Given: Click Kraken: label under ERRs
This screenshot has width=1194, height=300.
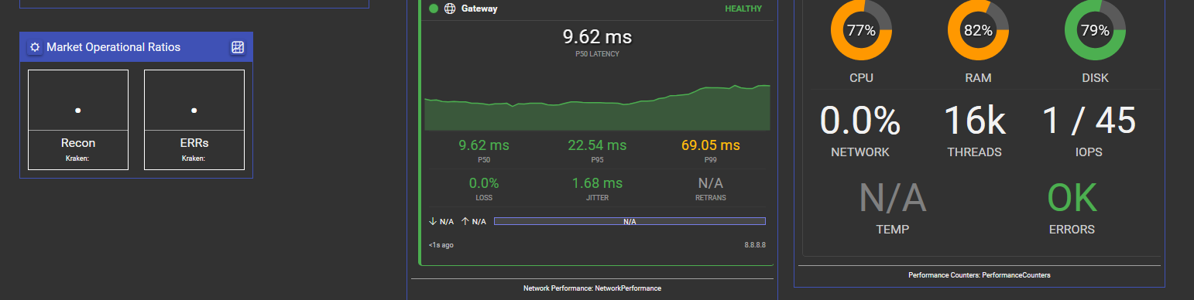Looking at the screenshot, I should coord(194,159).
